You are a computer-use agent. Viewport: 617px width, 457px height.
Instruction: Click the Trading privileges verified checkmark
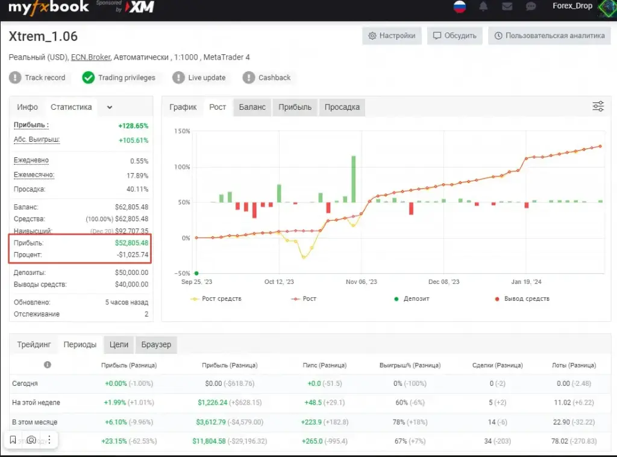pyautogui.click(x=89, y=78)
